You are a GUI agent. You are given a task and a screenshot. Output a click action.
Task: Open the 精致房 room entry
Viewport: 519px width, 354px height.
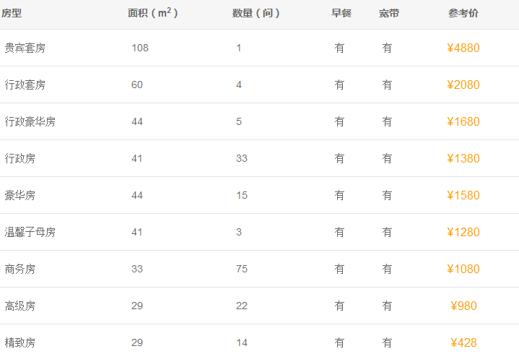[19, 342]
